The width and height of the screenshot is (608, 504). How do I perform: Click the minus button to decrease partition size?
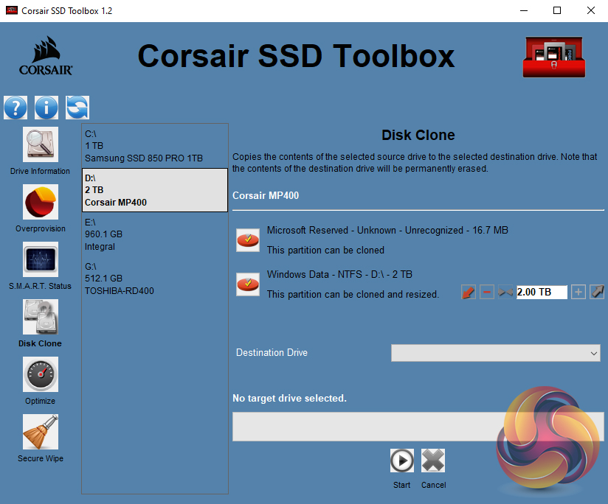tap(487, 293)
